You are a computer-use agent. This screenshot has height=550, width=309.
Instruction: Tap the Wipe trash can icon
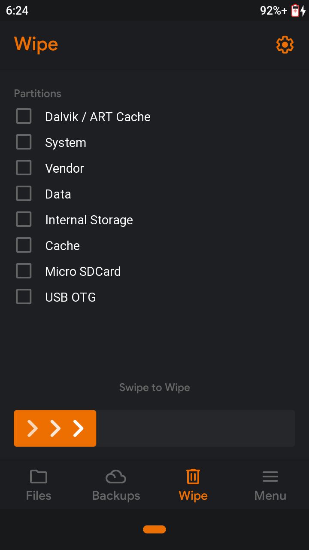tap(193, 477)
